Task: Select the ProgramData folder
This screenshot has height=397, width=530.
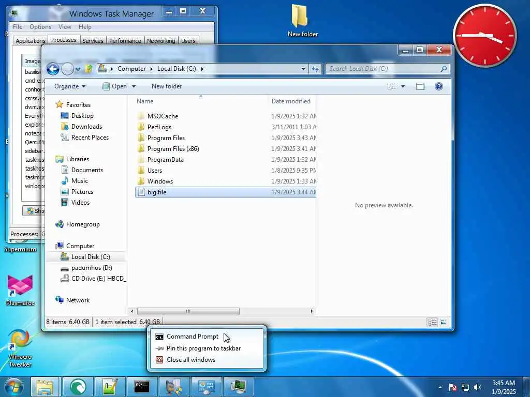Action: pyautogui.click(x=226, y=159)
